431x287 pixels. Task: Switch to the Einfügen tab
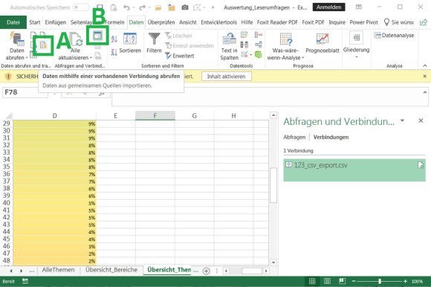[x=55, y=22]
